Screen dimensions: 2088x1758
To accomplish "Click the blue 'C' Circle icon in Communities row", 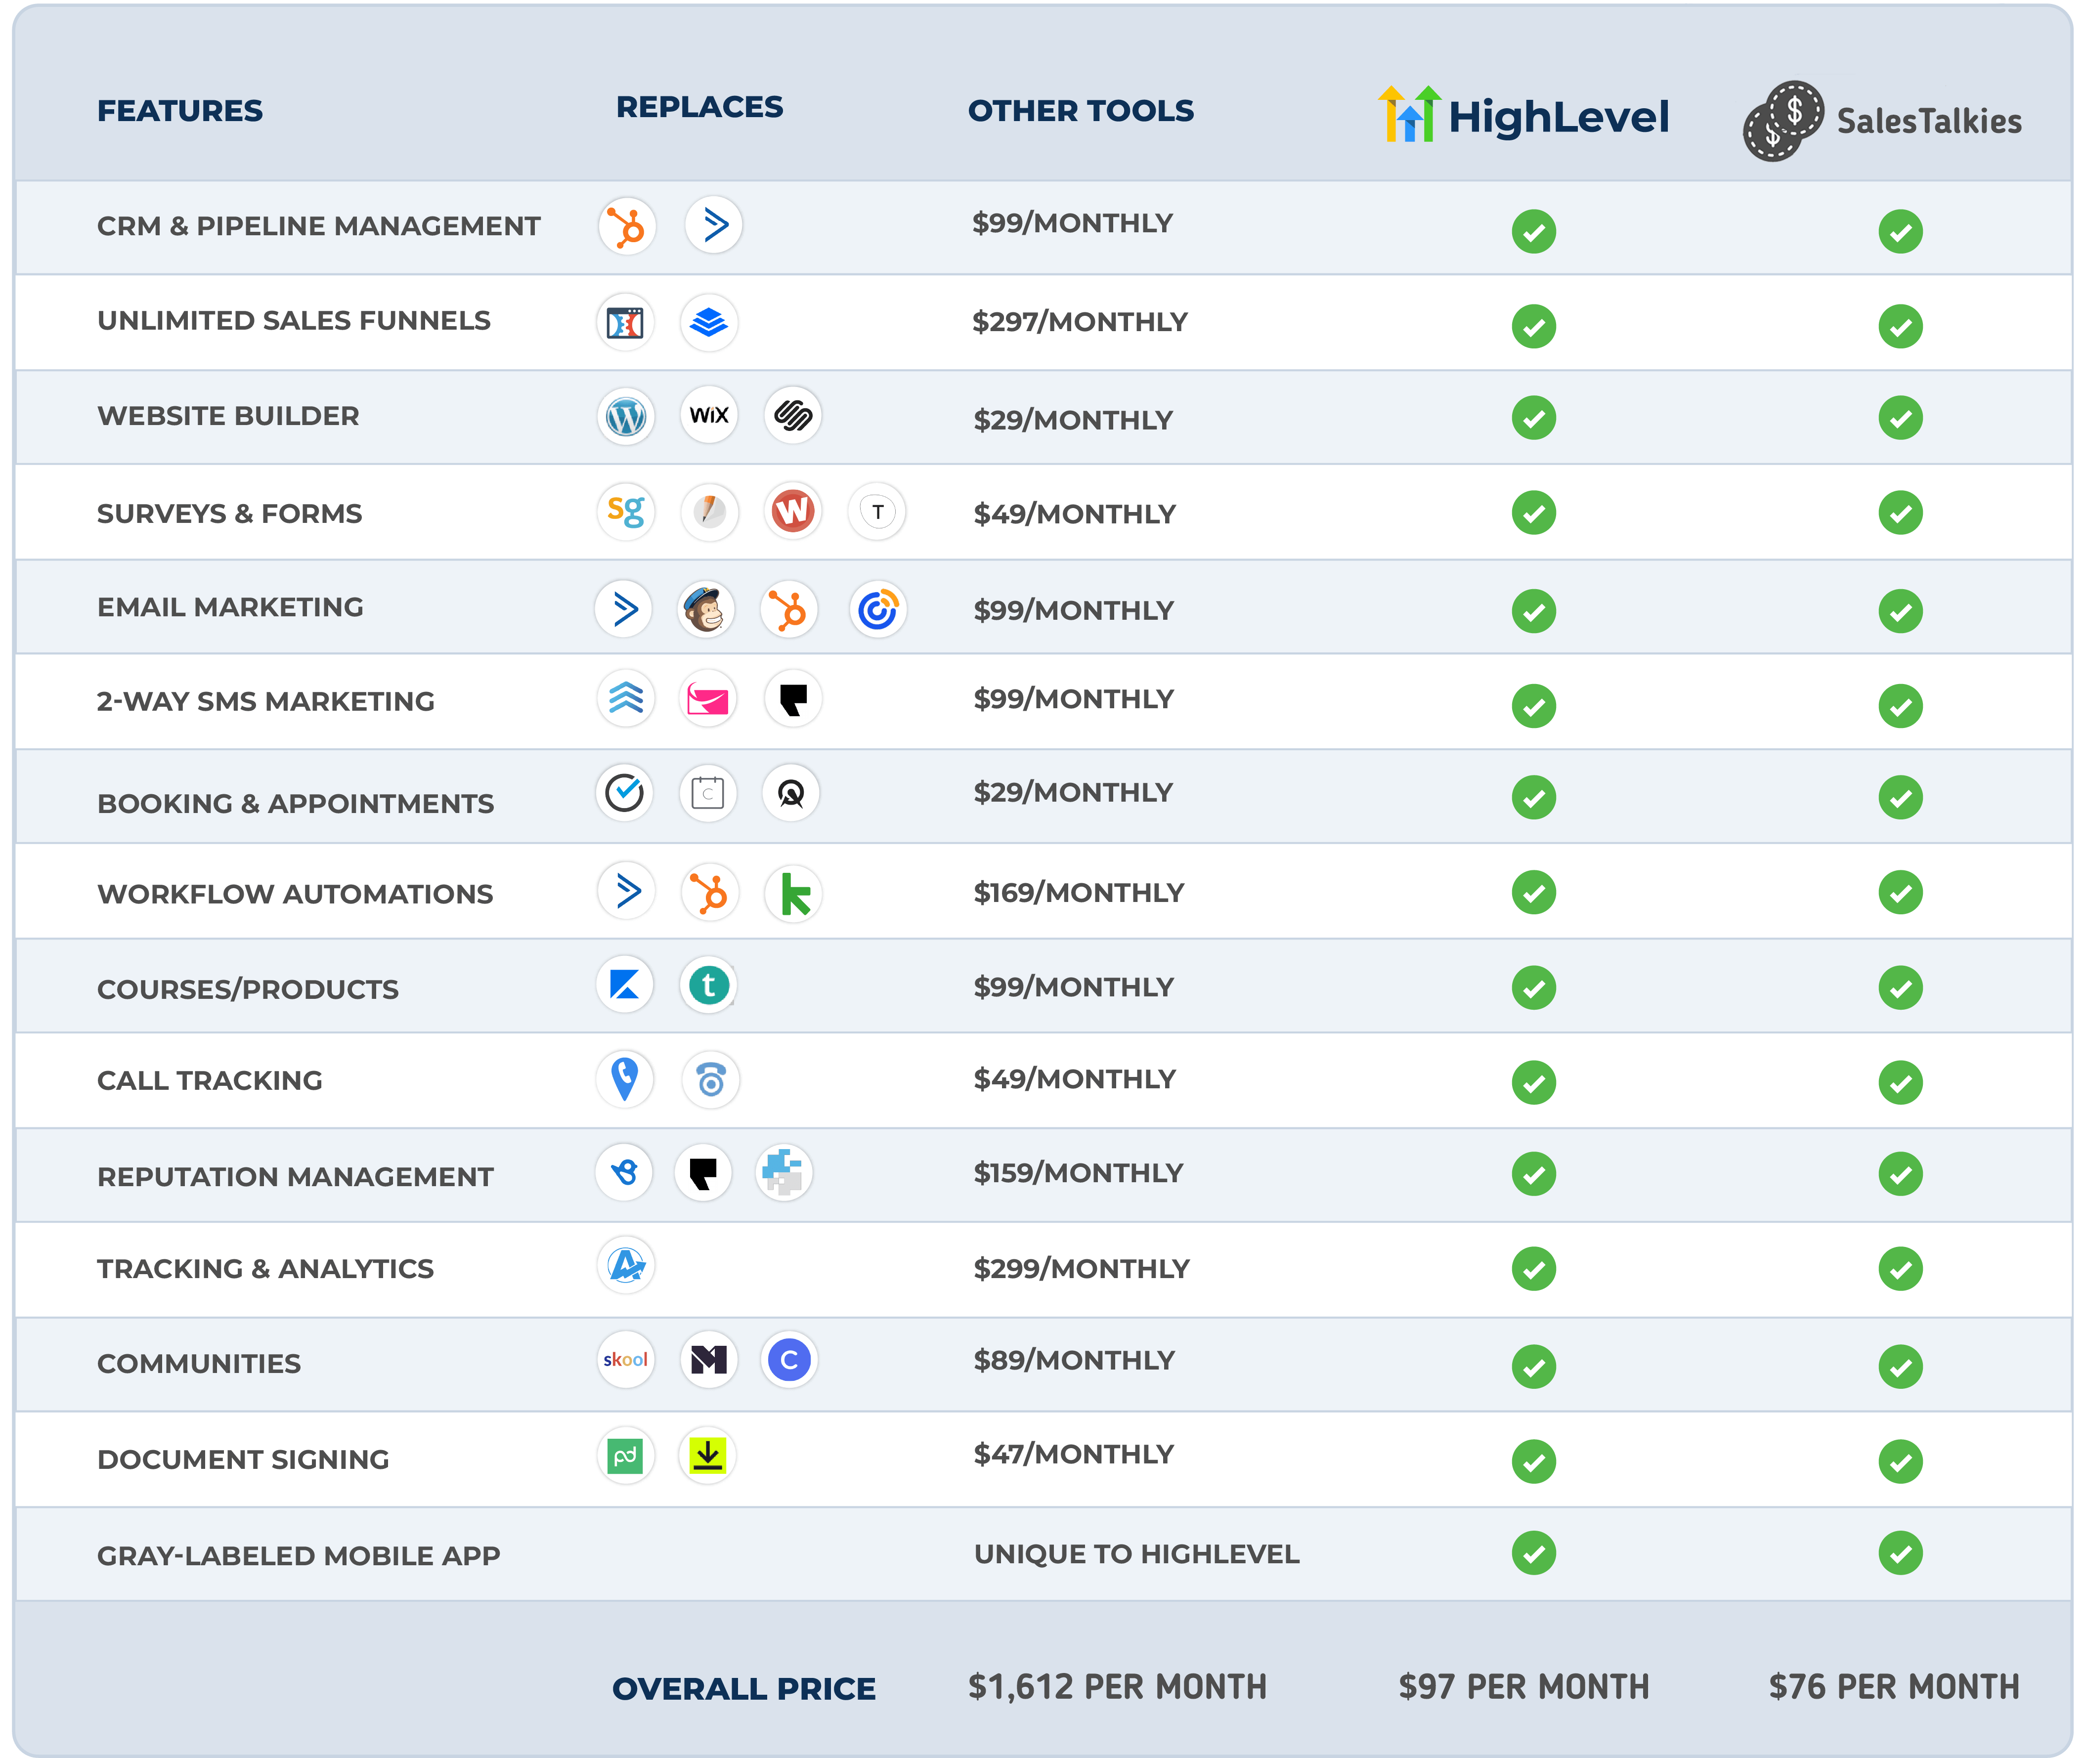I will [x=789, y=1359].
